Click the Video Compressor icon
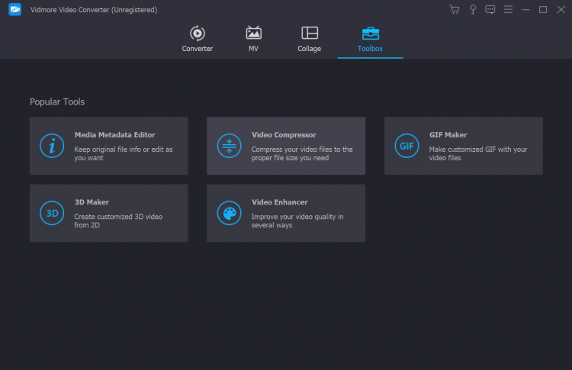Image resolution: width=572 pixels, height=370 pixels. pyautogui.click(x=229, y=146)
